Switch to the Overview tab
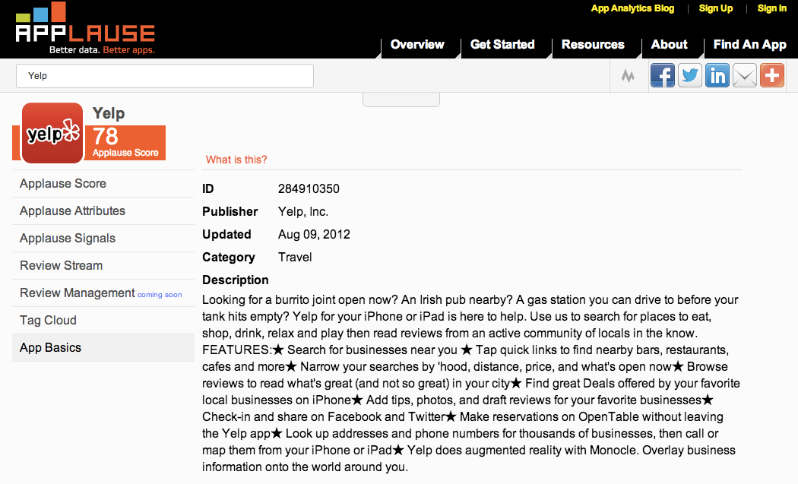 (x=418, y=45)
